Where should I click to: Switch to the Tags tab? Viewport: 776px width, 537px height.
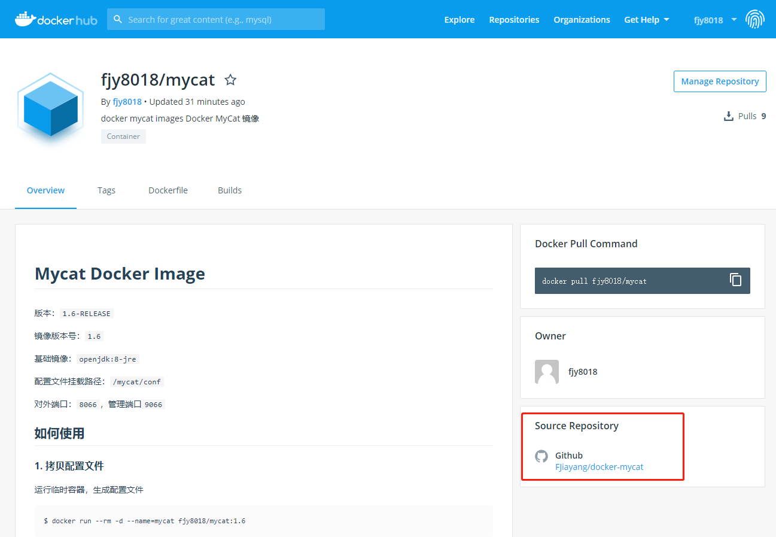tap(106, 190)
